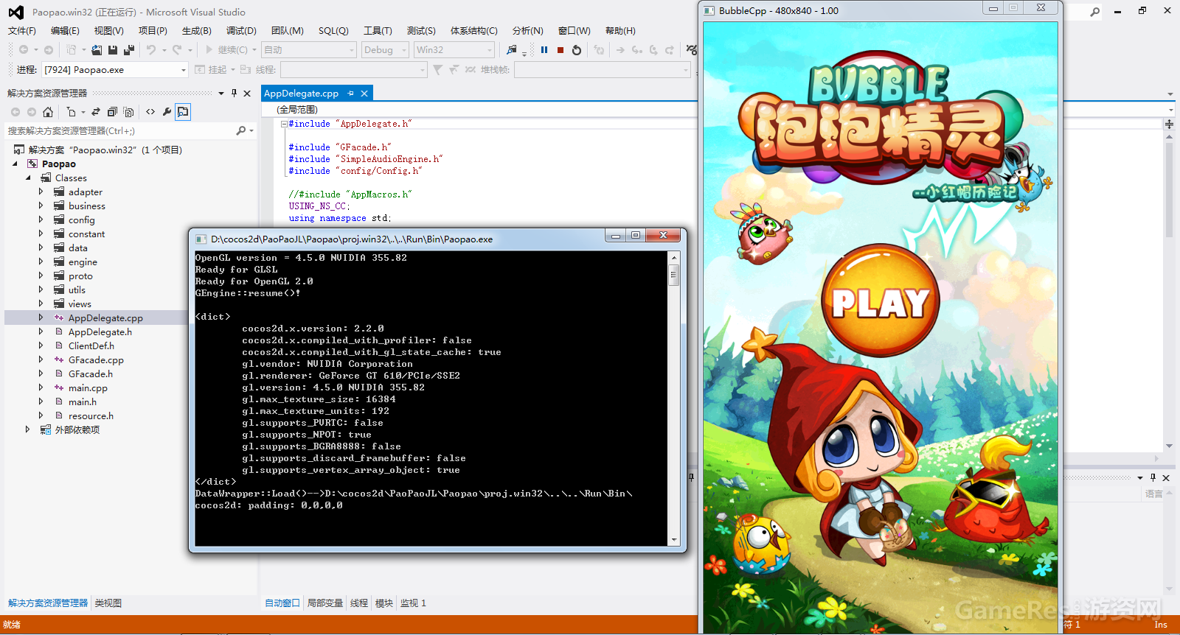The width and height of the screenshot is (1180, 635).
Task: Open the process Paopao.exe dropdown
Action: click(184, 70)
